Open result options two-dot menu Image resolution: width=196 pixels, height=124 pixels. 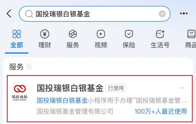[x=181, y=88]
